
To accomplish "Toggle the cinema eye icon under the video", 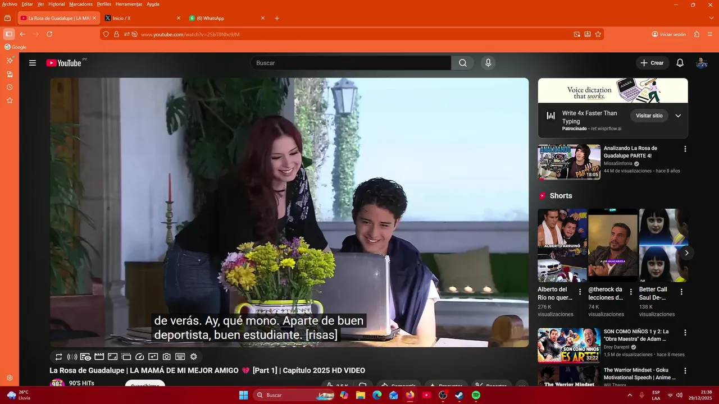I will click(x=85, y=357).
